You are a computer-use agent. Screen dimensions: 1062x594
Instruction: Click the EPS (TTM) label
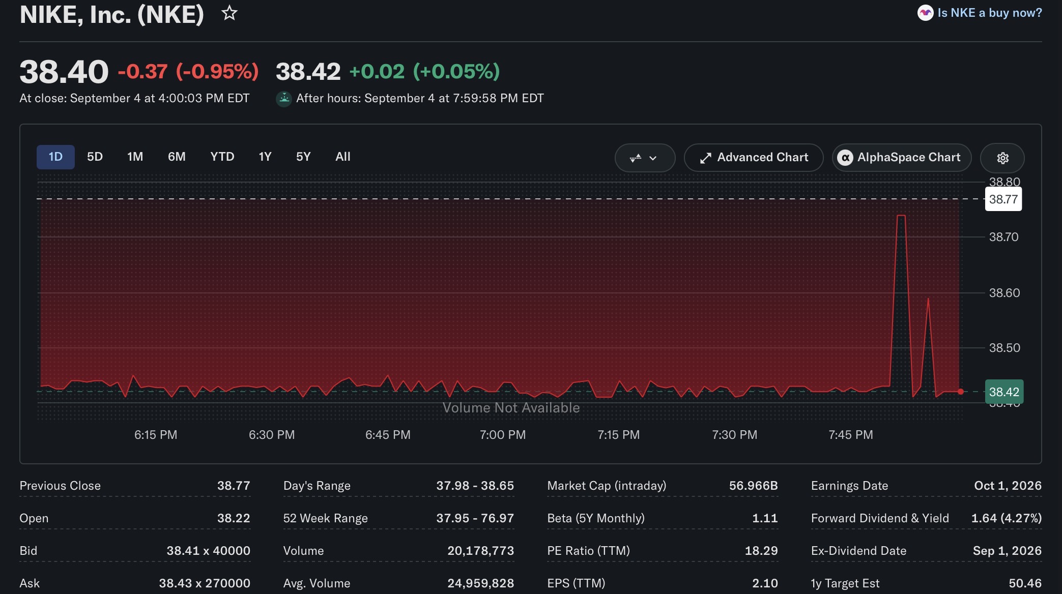click(576, 583)
